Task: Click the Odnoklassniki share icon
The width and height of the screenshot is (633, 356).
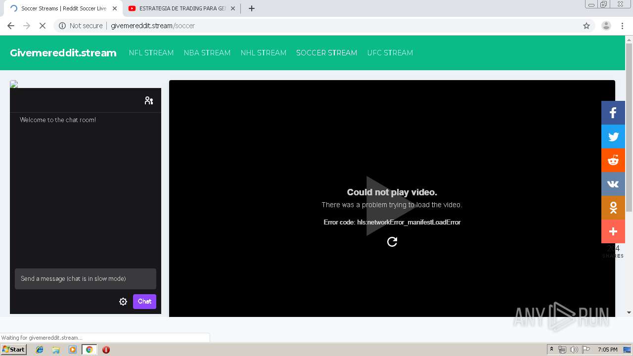Action: click(613, 208)
